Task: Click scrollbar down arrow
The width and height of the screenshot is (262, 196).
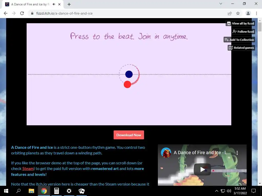Action: pos(260,184)
